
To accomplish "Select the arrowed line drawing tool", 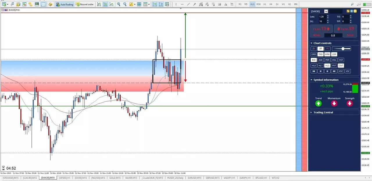I will tap(194, 4).
